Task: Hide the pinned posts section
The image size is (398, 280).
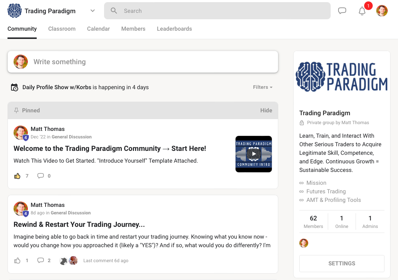Action: (x=266, y=110)
